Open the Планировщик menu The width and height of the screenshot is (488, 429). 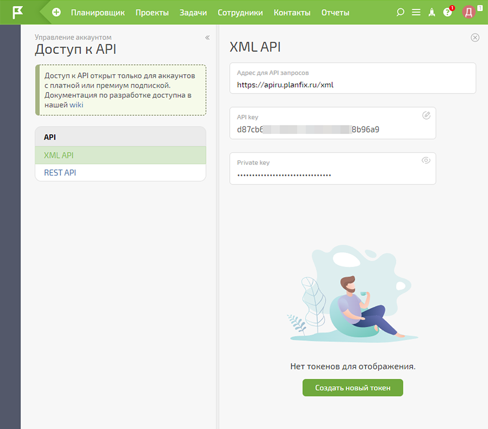[98, 12]
